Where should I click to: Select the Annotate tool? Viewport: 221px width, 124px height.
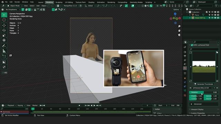pyautogui.click(x=4, y=46)
